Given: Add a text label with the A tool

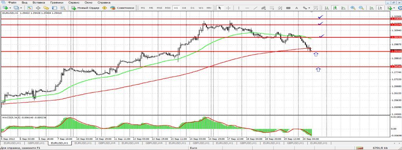Looking at the screenshot, I should tap(297, 8).
